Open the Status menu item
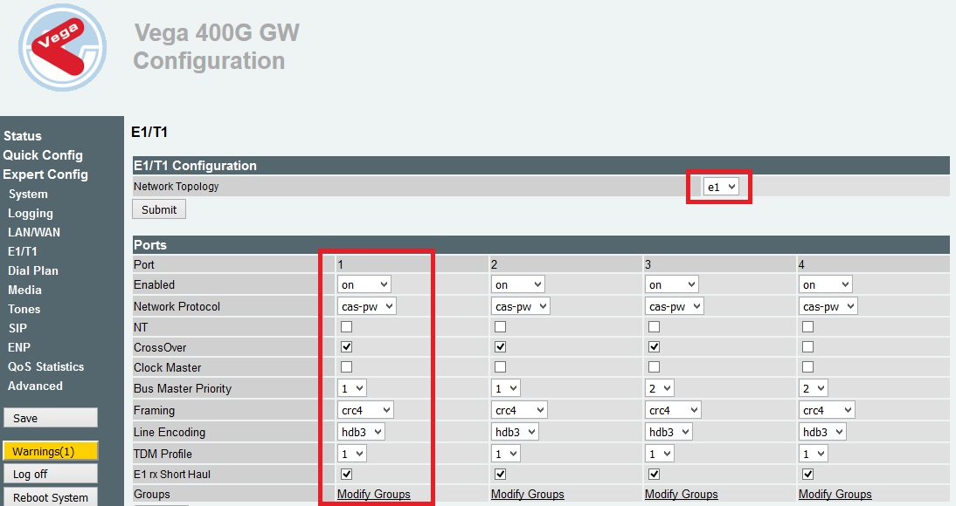The height and width of the screenshot is (506, 956). pos(23,136)
